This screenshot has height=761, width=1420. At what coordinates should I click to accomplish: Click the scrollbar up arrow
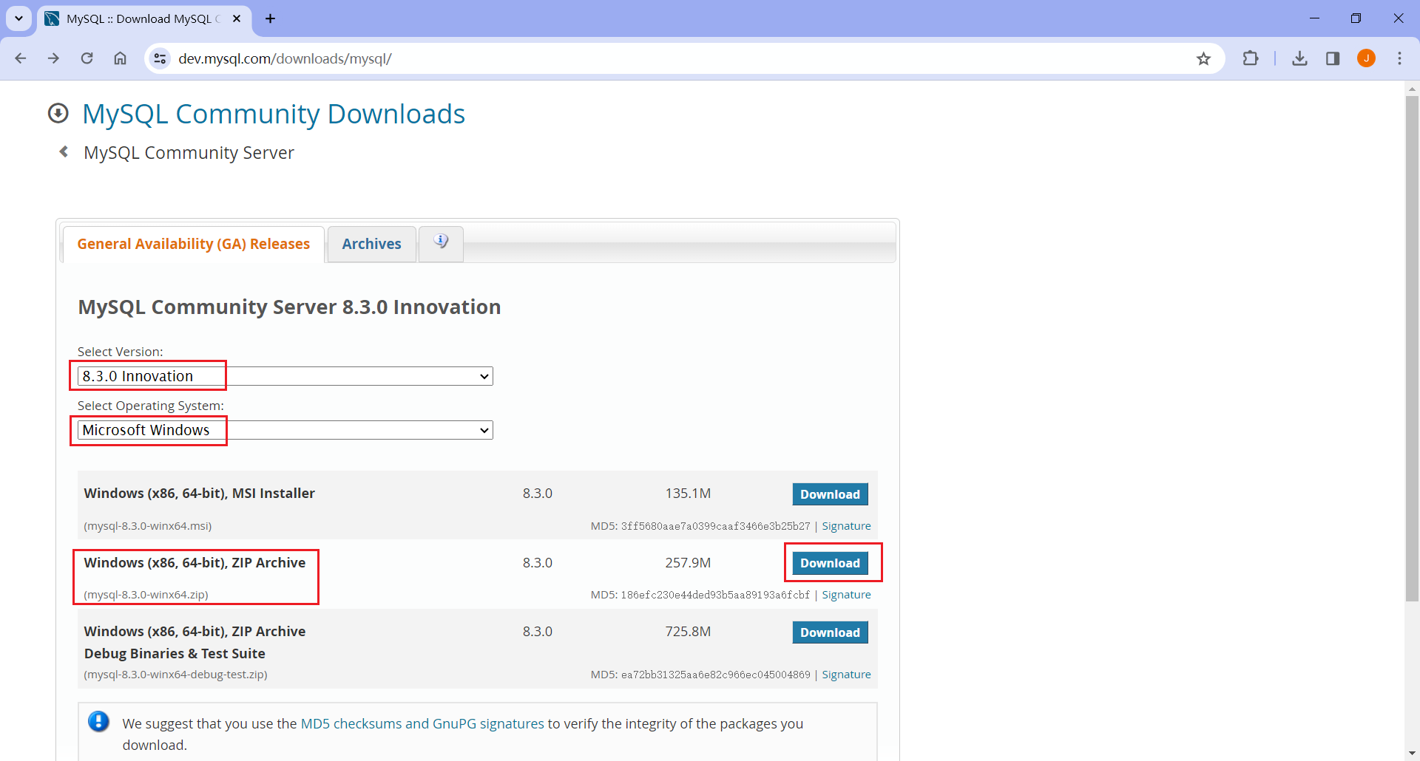[x=1412, y=89]
